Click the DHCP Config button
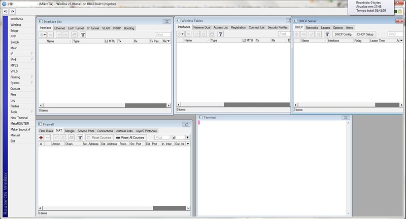The image size is (406, 219). (x=343, y=34)
